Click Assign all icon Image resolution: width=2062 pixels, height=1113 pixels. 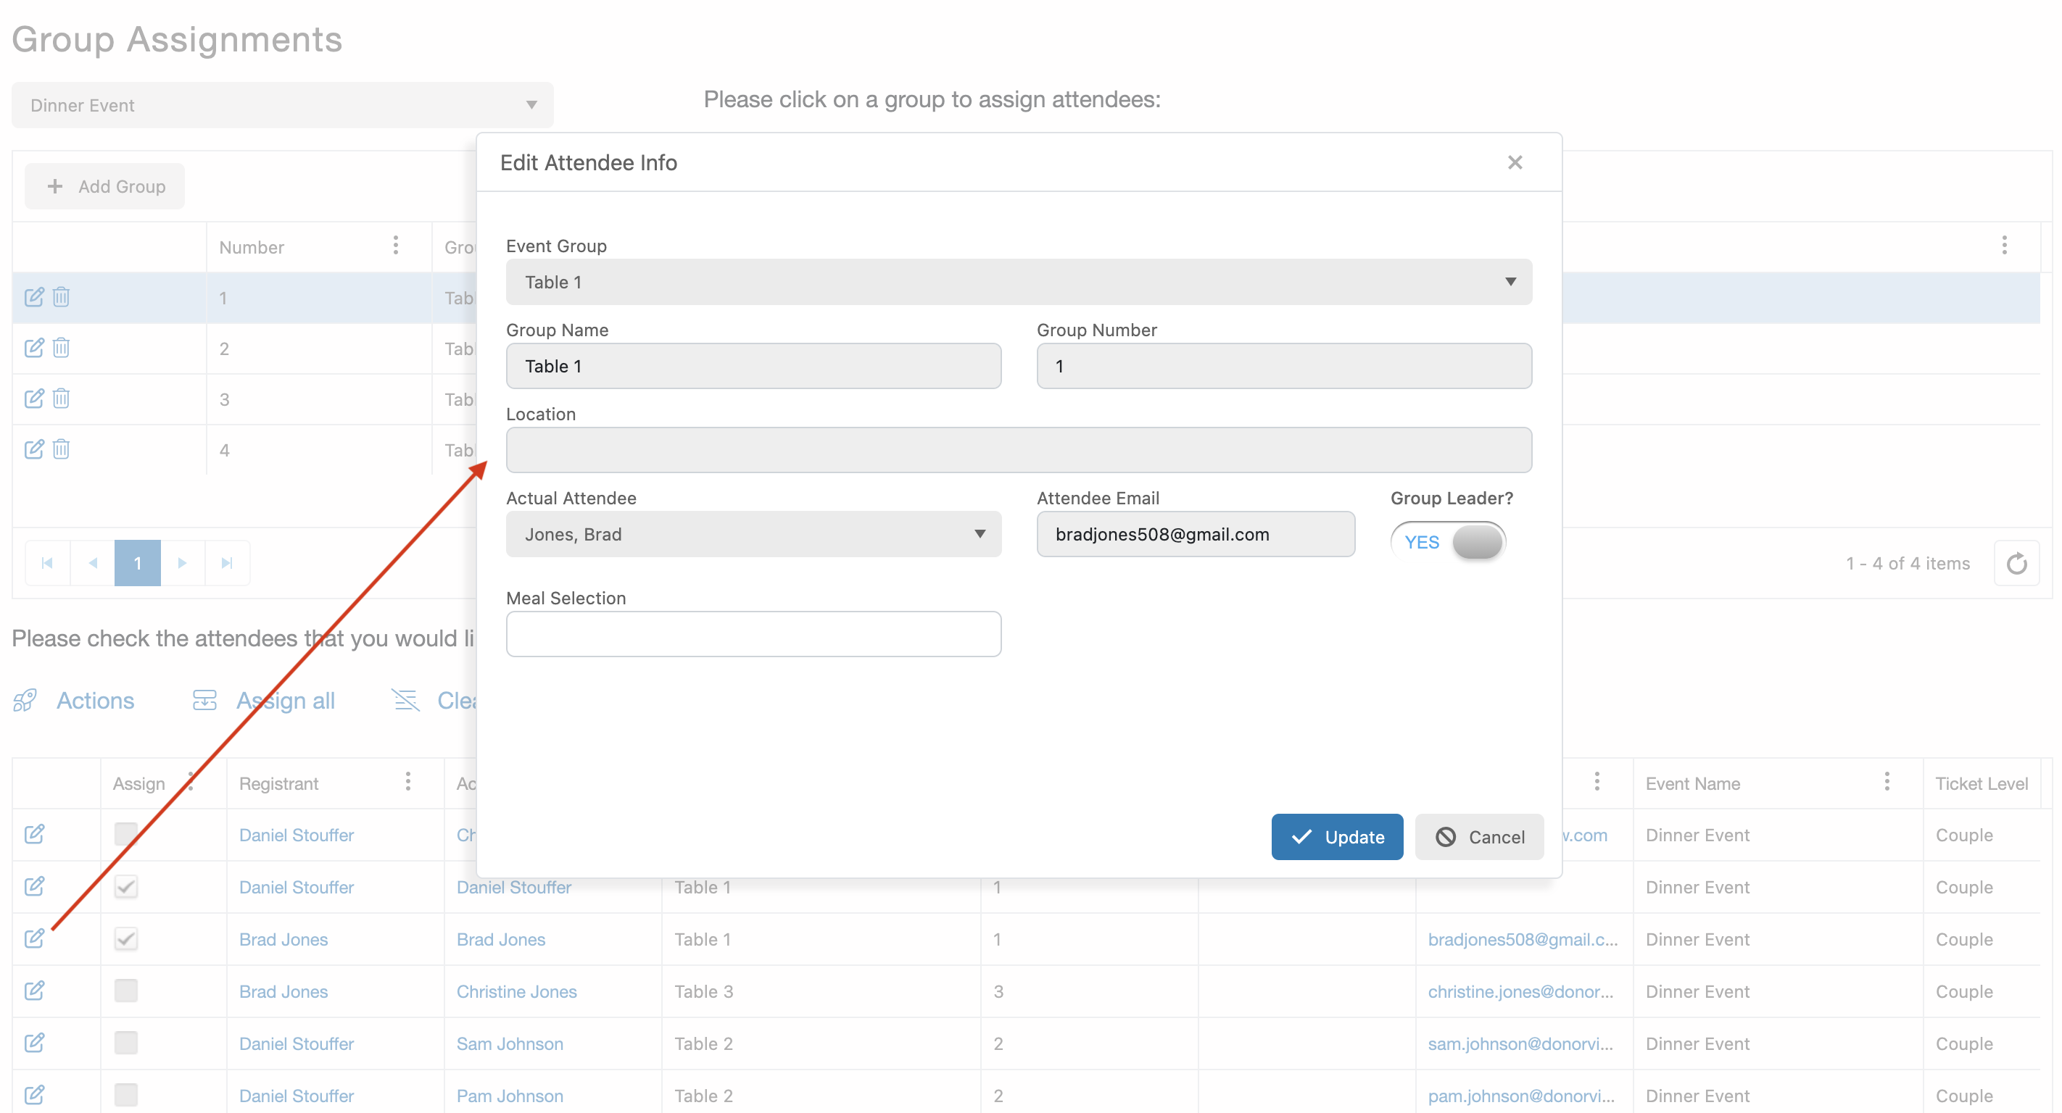coord(205,700)
